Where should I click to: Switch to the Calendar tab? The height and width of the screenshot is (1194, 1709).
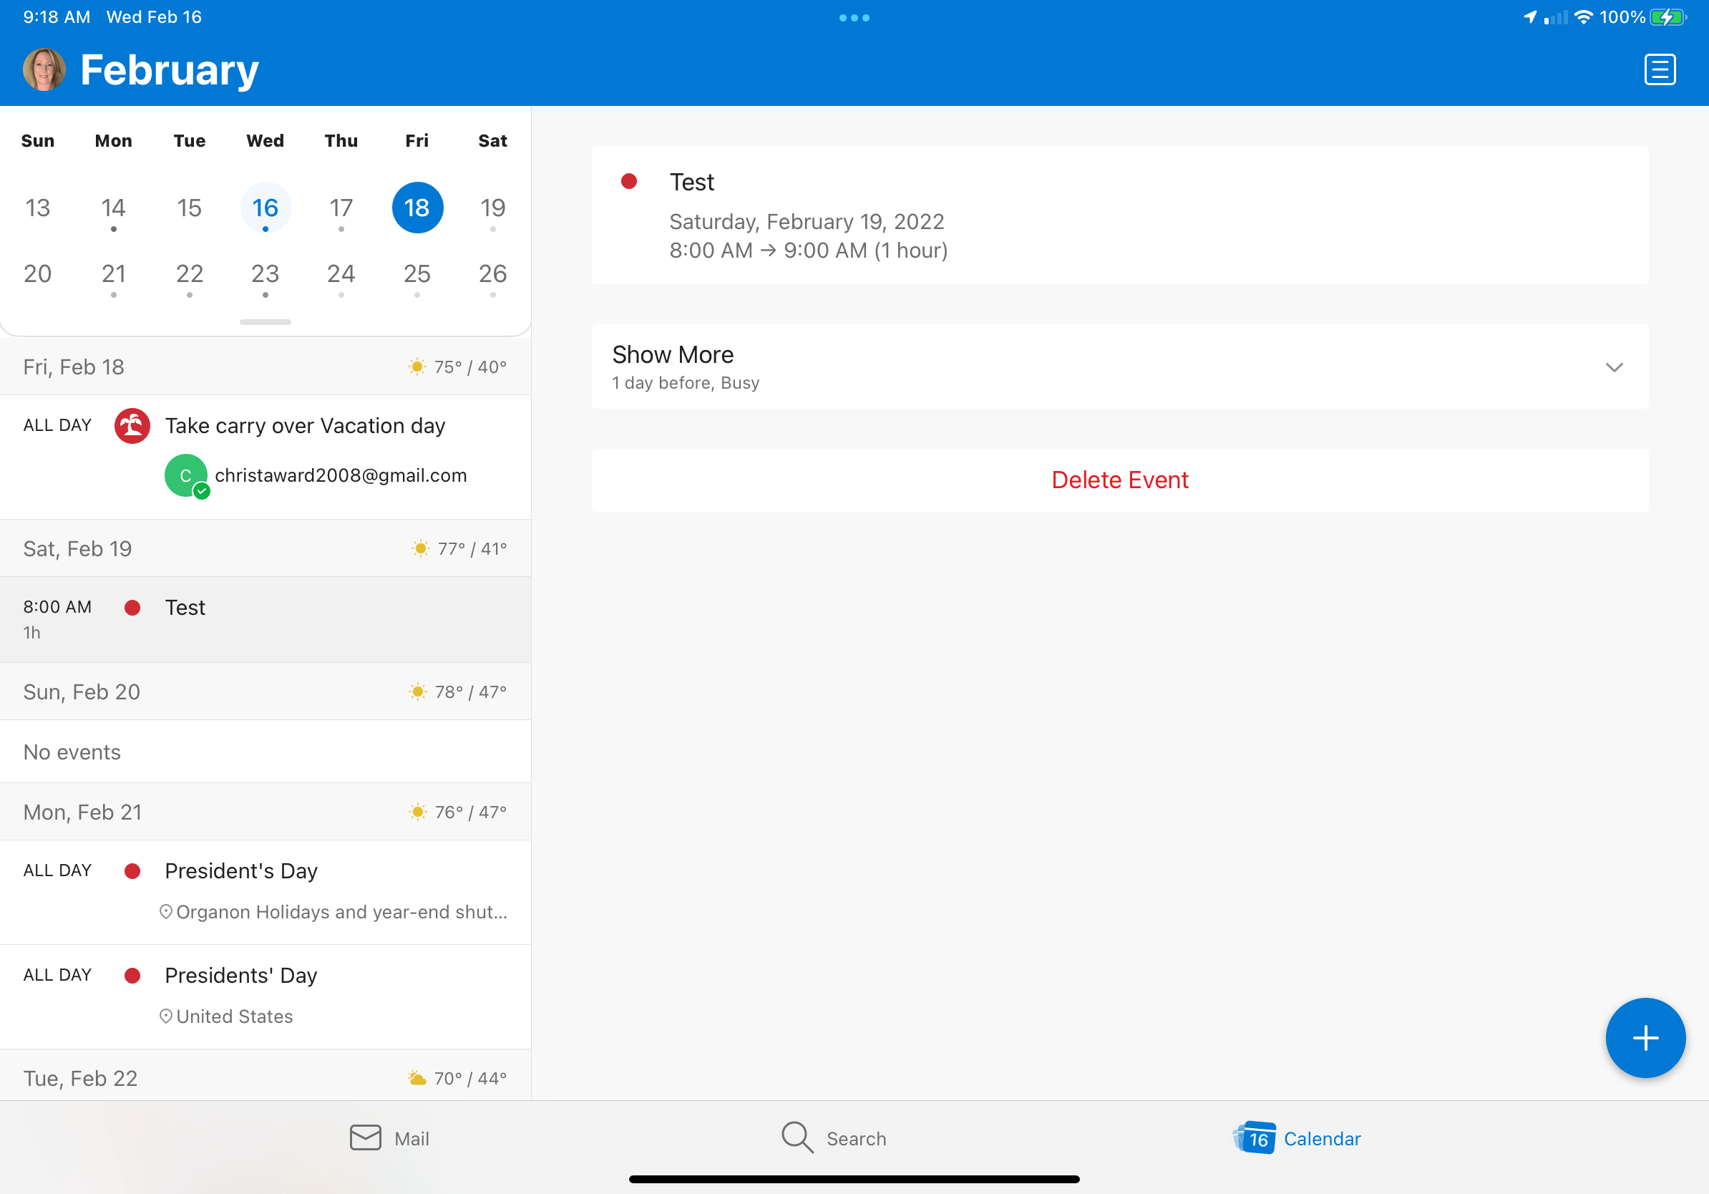tap(1297, 1138)
